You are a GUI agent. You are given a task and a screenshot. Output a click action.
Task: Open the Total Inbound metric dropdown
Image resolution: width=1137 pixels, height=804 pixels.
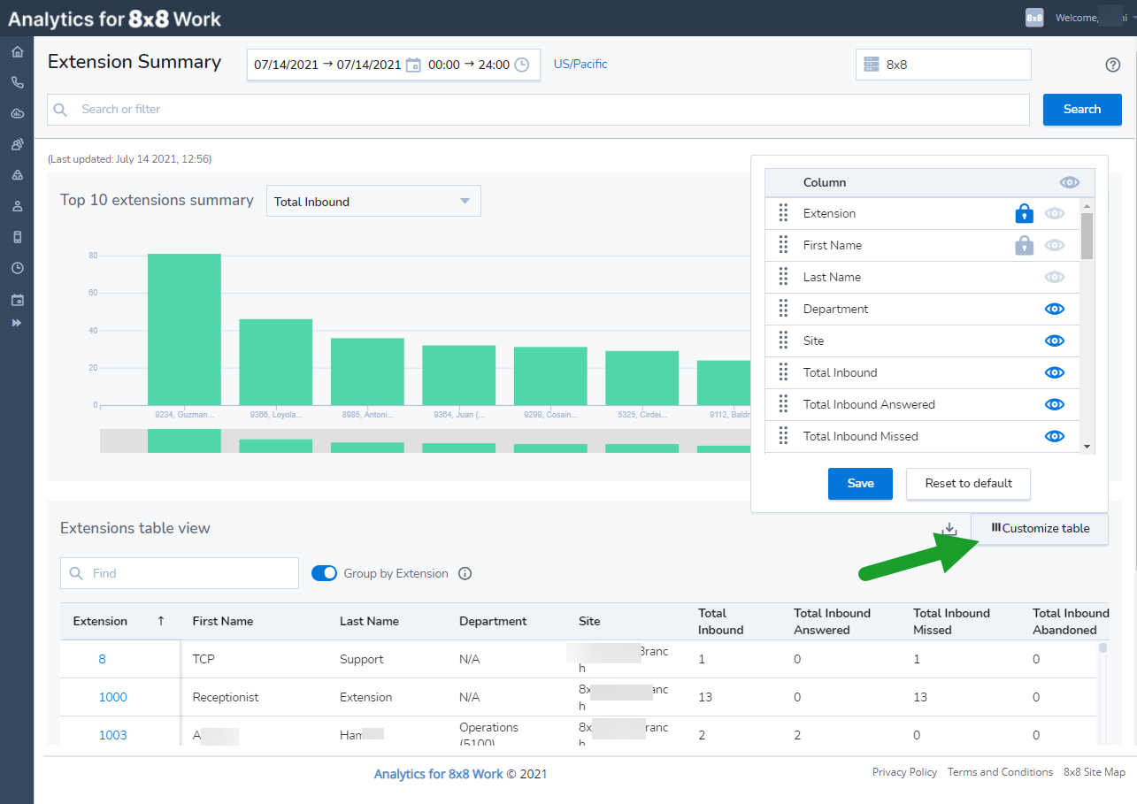point(373,201)
